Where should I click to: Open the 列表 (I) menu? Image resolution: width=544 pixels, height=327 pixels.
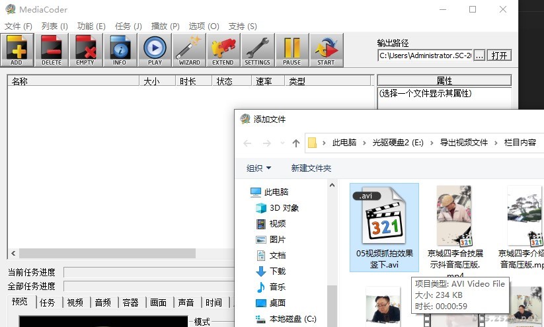point(54,26)
